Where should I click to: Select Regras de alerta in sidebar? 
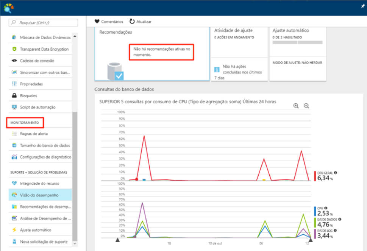(34, 134)
